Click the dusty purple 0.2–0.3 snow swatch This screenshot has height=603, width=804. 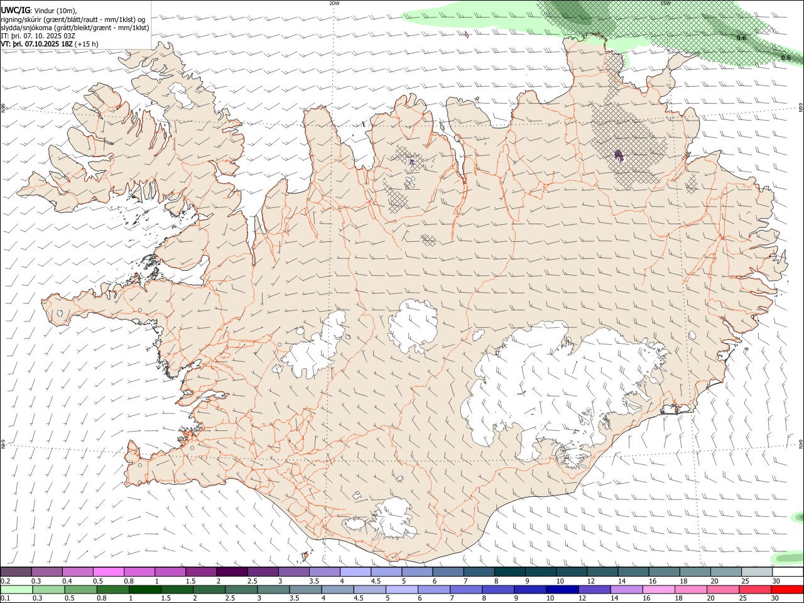tap(16, 572)
